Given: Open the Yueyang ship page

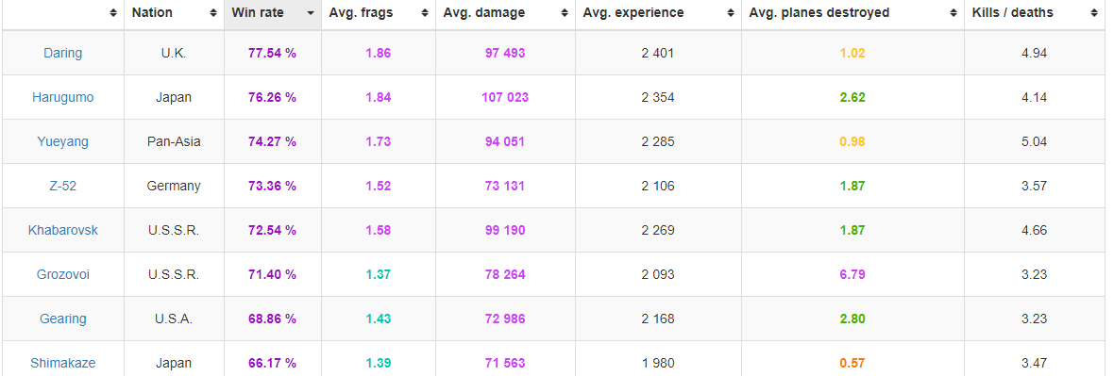Looking at the screenshot, I should [x=62, y=141].
